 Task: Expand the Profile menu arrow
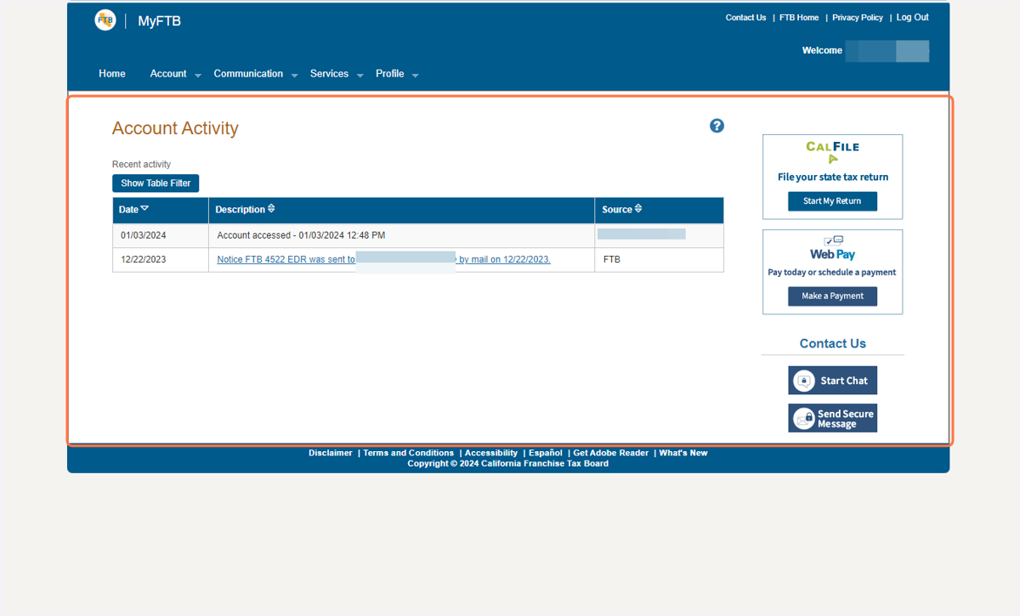(416, 76)
